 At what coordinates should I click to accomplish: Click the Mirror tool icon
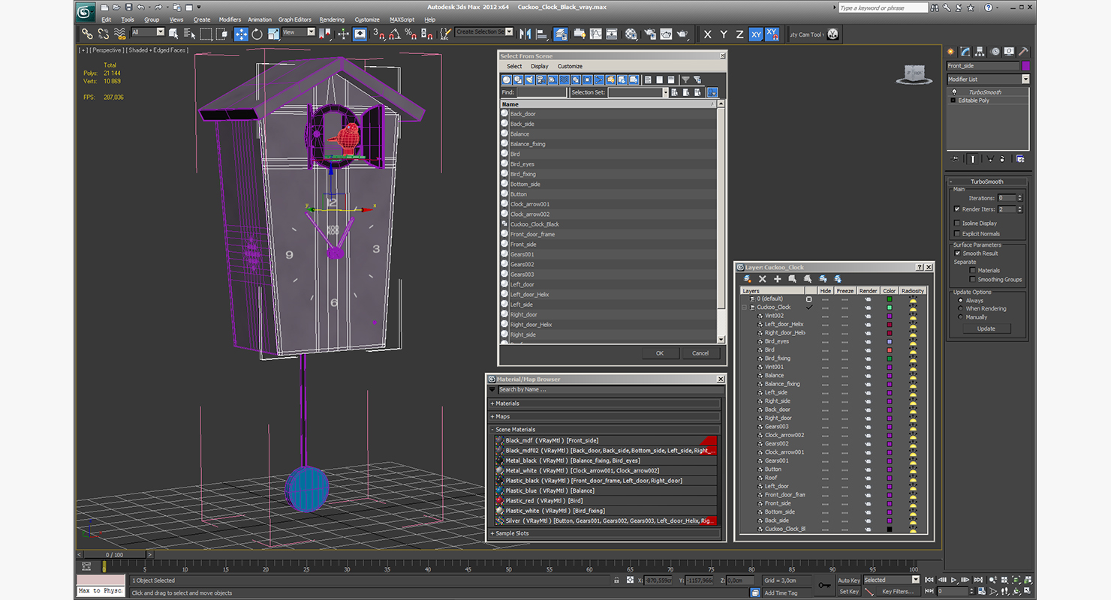(525, 34)
